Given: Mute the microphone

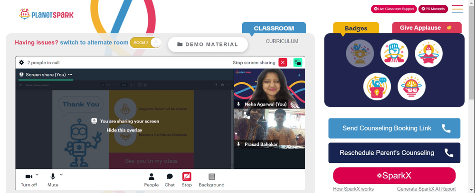Looking at the screenshot, I should tap(53, 180).
